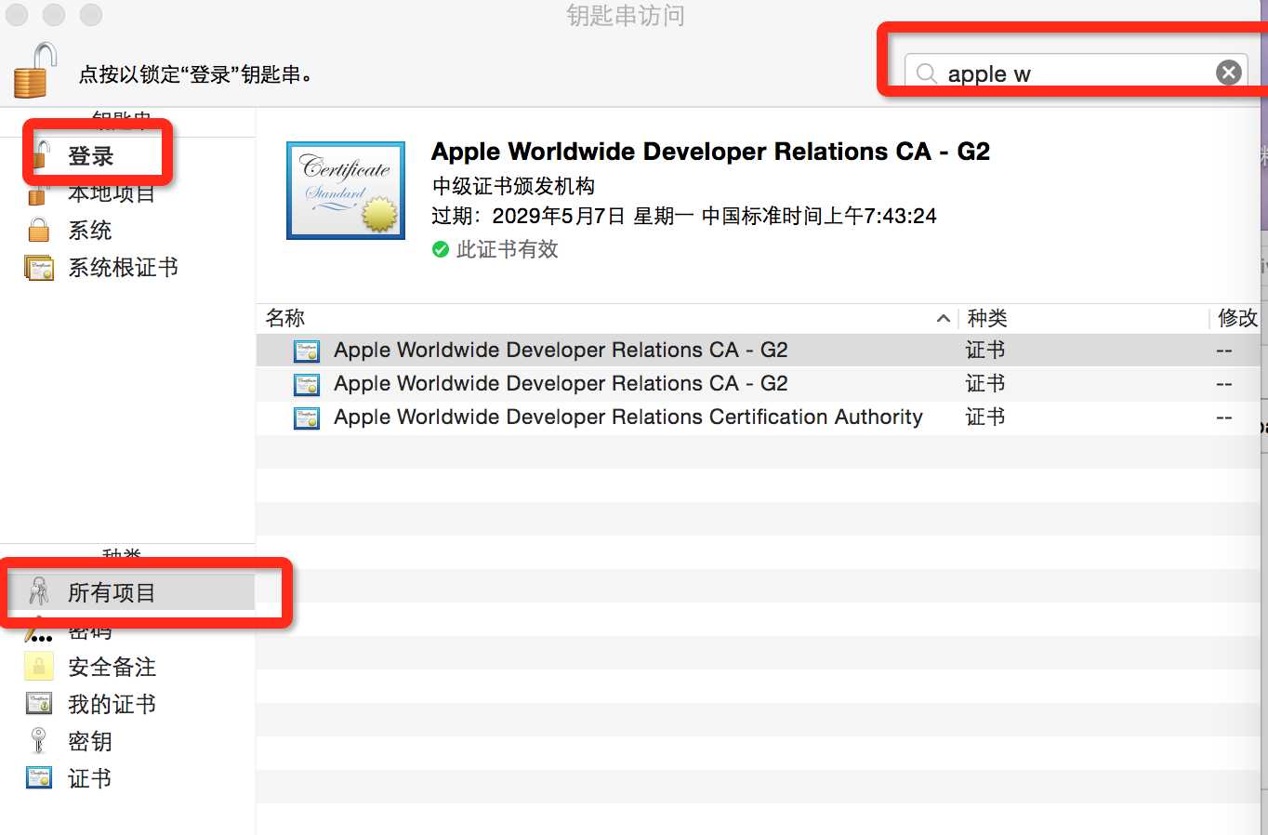Image resolution: width=1268 pixels, height=835 pixels.
Task: Select the 登录 keychain
Action: pos(91,156)
